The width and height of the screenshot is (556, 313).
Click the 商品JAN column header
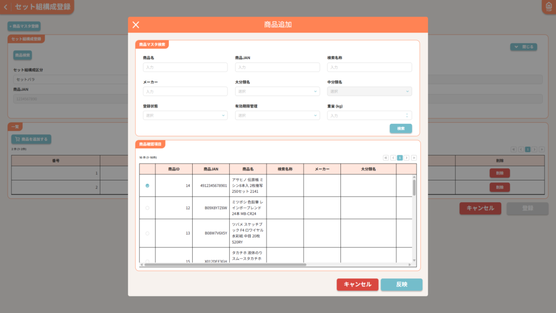pyautogui.click(x=211, y=170)
